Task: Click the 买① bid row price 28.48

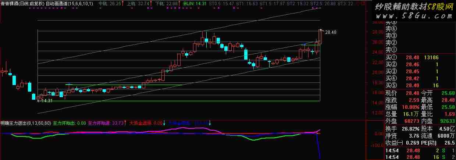Action: click(413, 57)
